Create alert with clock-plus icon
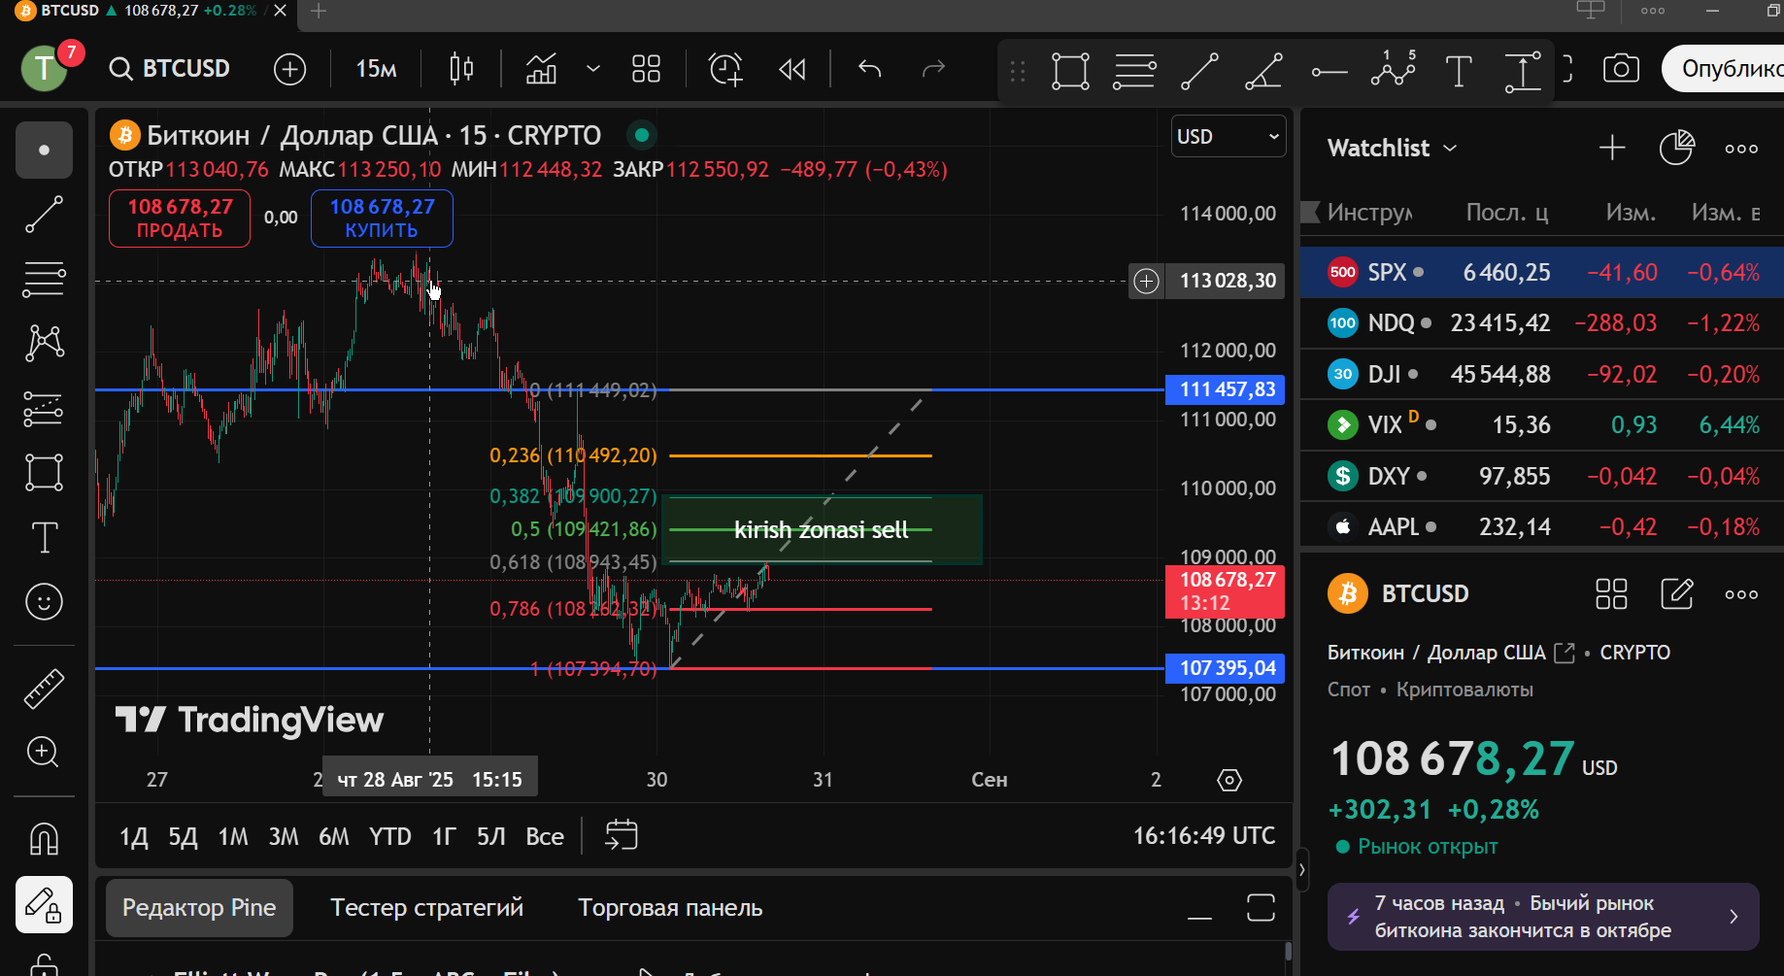Screen dimensions: 1784x976 725,69
